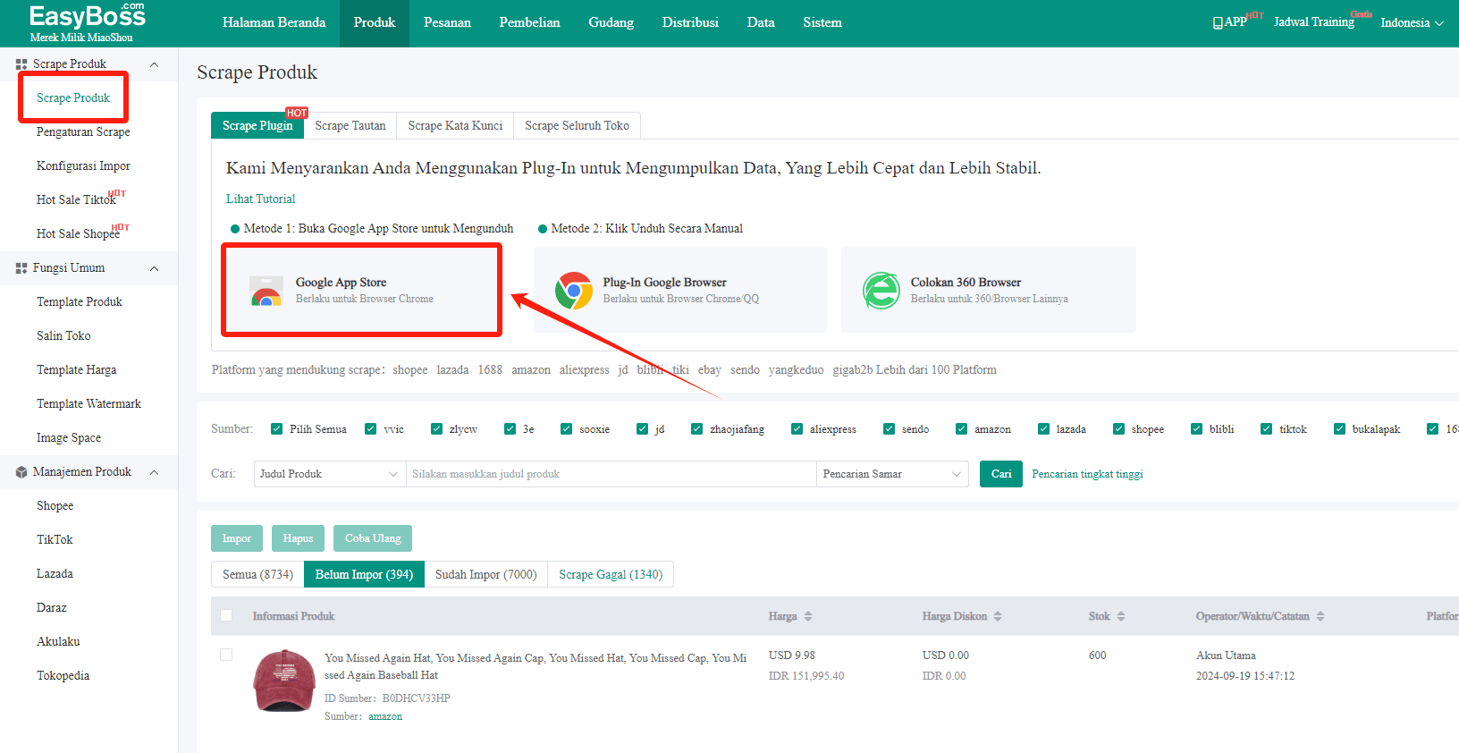Select the red hat product row checkbox

coord(226,655)
